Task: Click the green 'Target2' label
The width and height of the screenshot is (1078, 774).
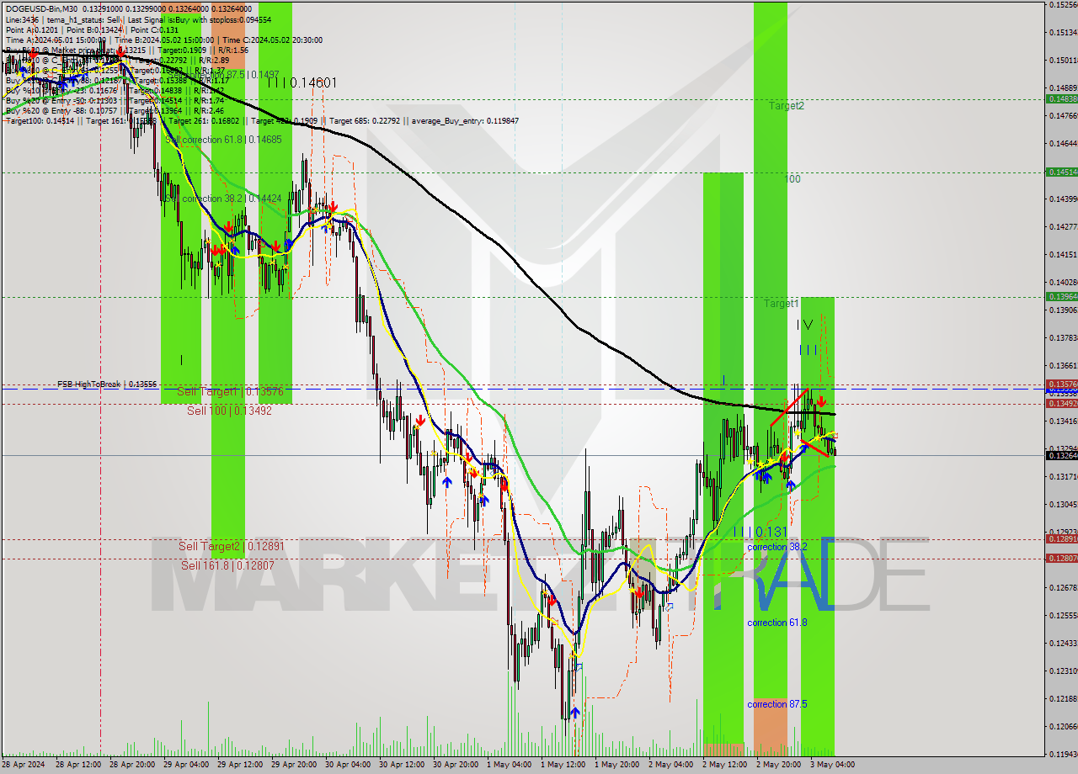Action: (x=786, y=106)
